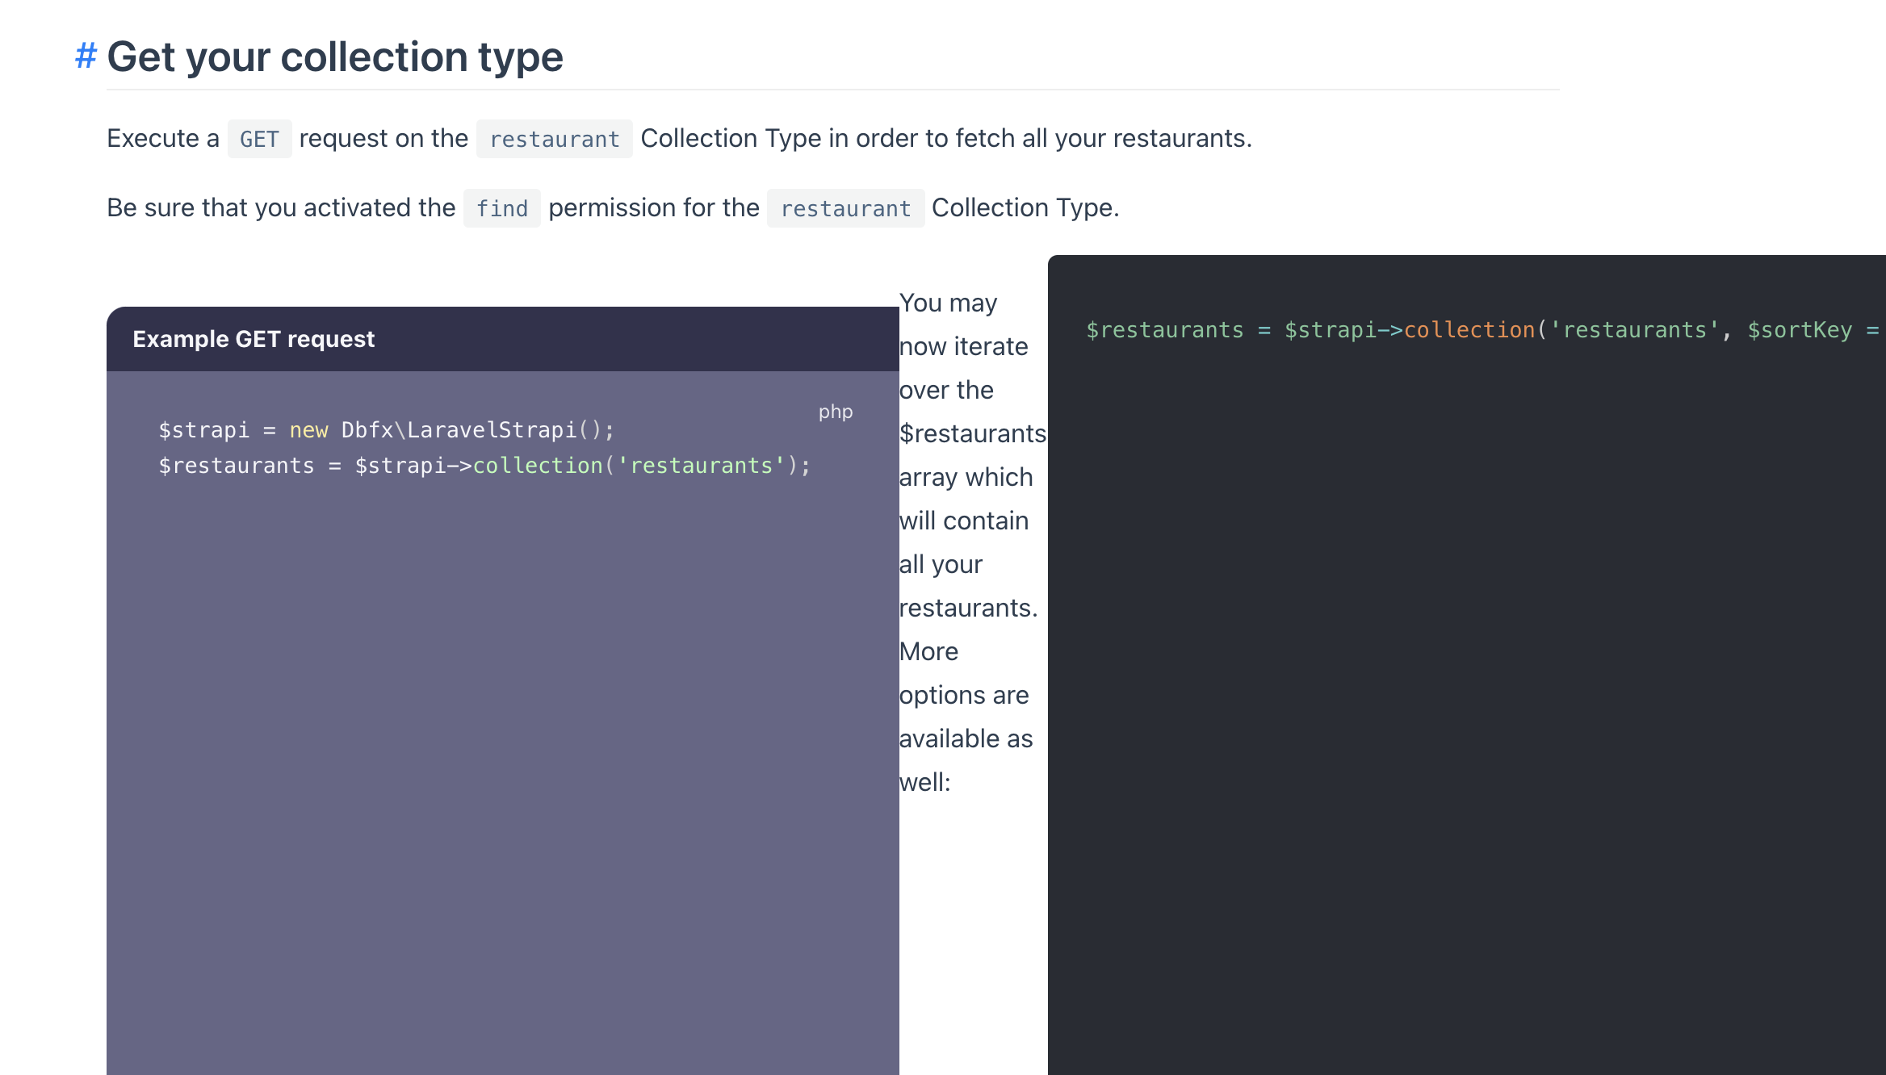
Task: Click $restaurants variable in purple code block
Action: pyautogui.click(x=236, y=466)
